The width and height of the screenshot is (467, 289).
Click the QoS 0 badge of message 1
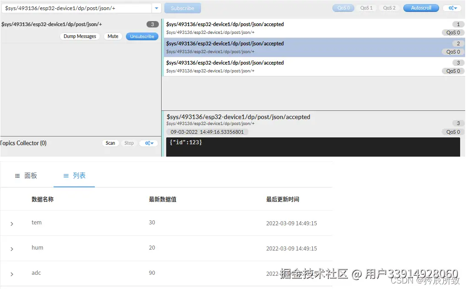(453, 33)
